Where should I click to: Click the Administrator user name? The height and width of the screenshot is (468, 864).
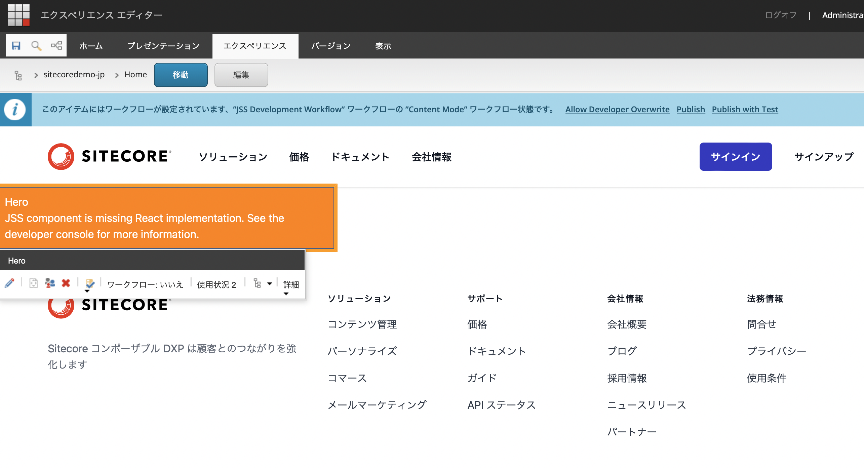[x=843, y=15]
